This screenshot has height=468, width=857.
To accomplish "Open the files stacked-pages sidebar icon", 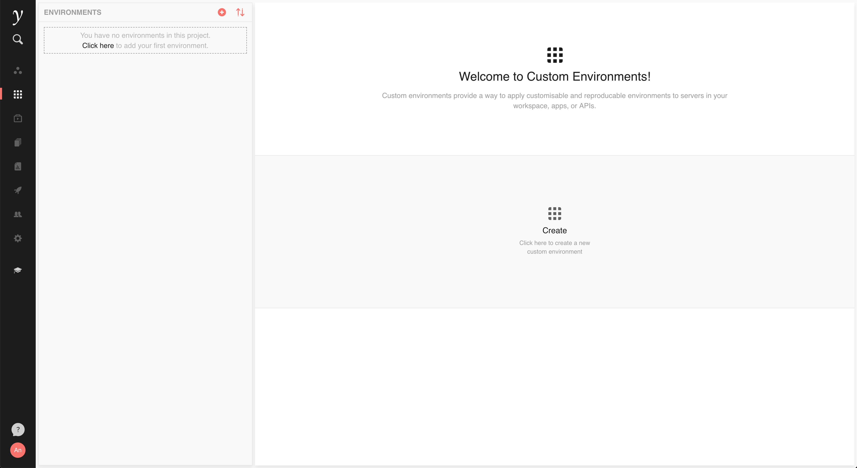I will tap(18, 142).
